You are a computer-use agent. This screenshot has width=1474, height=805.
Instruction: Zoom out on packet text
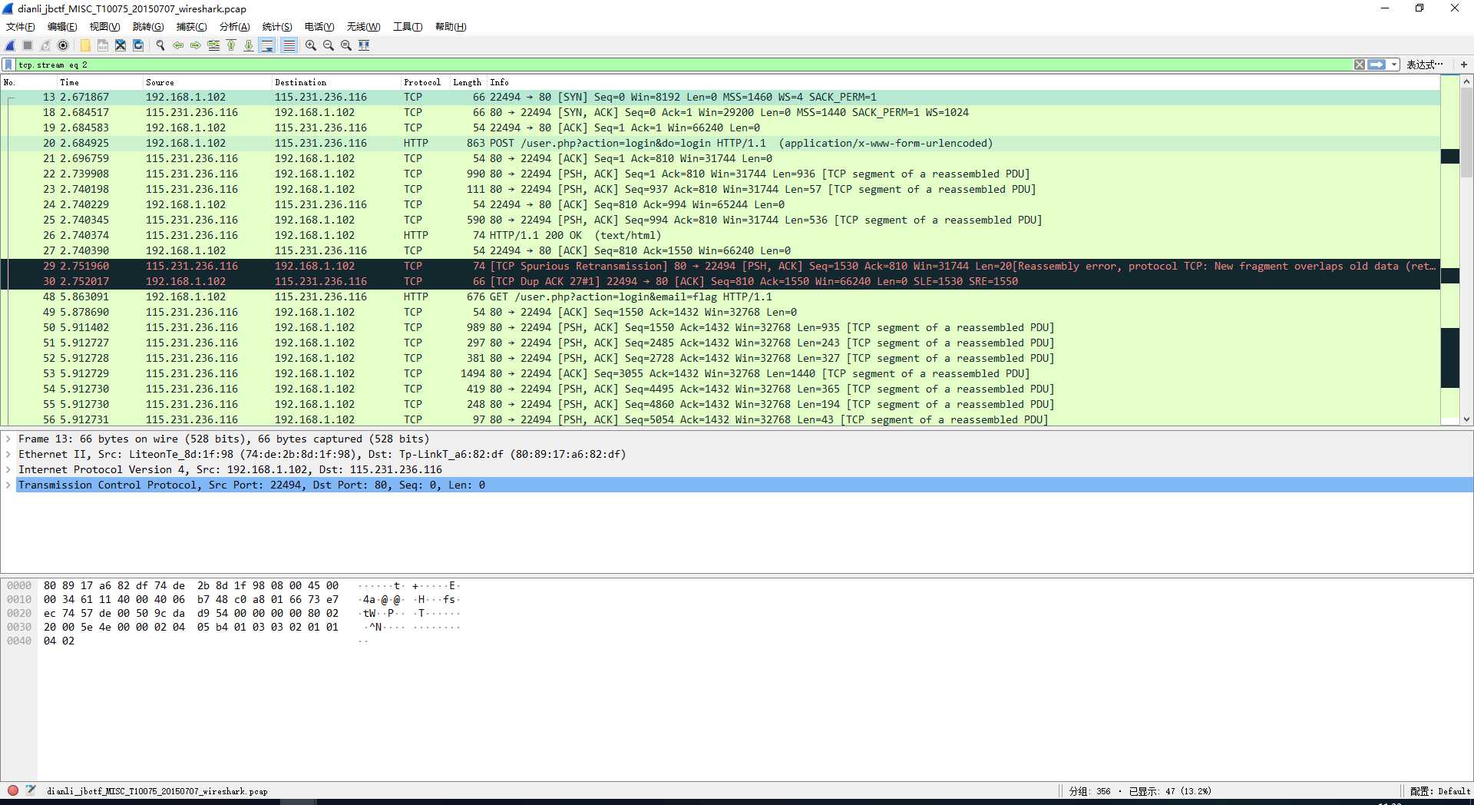pyautogui.click(x=329, y=45)
